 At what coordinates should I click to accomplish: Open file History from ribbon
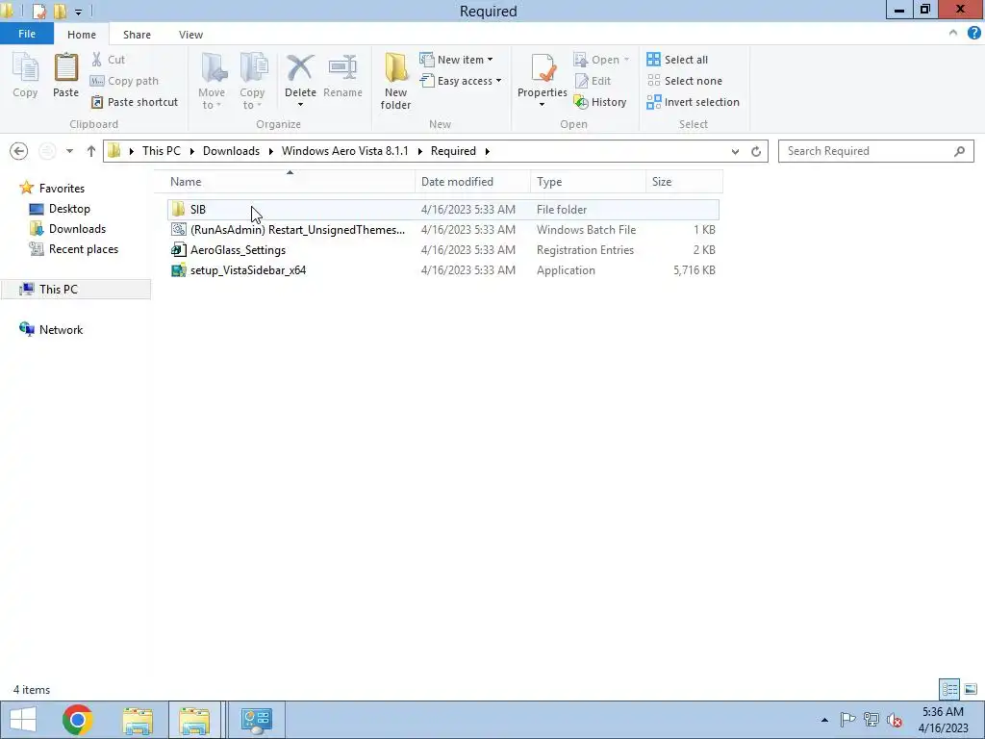point(600,102)
